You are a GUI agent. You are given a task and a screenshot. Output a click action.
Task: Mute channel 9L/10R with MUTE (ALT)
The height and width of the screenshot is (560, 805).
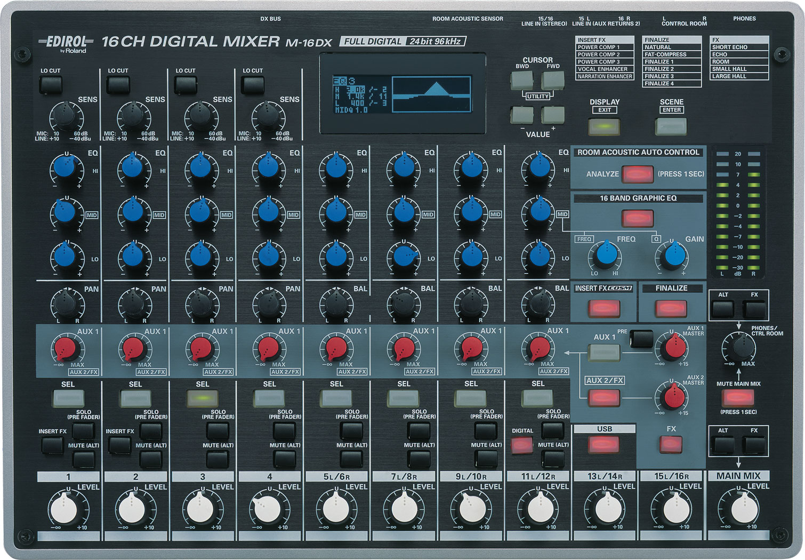[486, 459]
